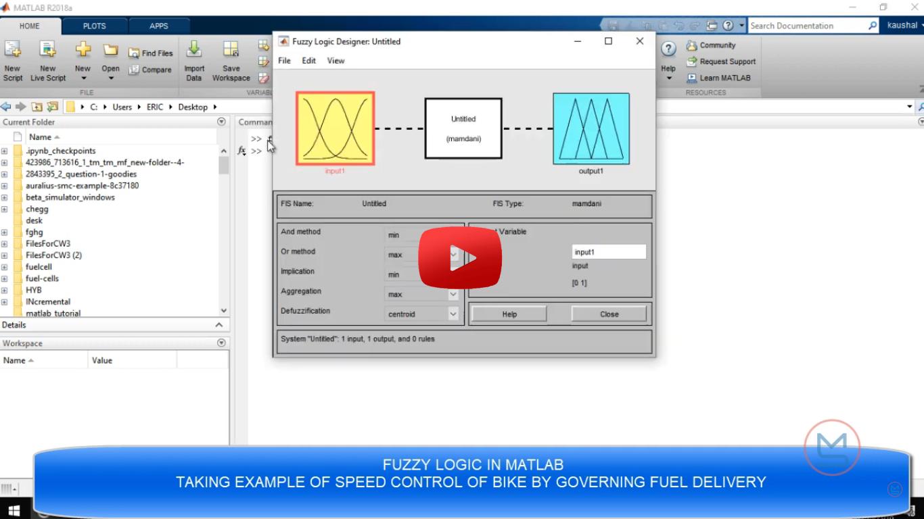
Task: Click the New Variable icon in VARIABLE section
Action: [x=264, y=45]
